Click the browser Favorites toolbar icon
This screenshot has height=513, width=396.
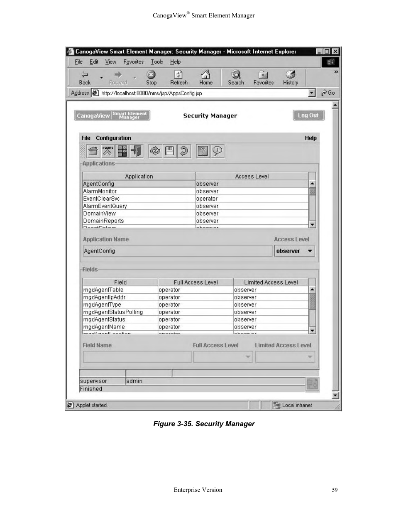(x=263, y=75)
